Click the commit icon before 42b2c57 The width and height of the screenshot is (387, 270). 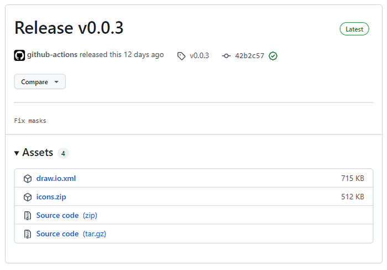226,56
